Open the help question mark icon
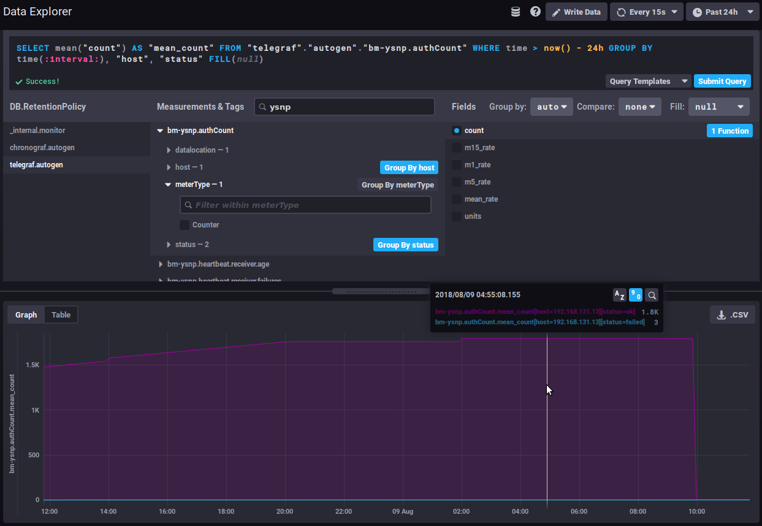The height and width of the screenshot is (526, 762). [x=535, y=12]
